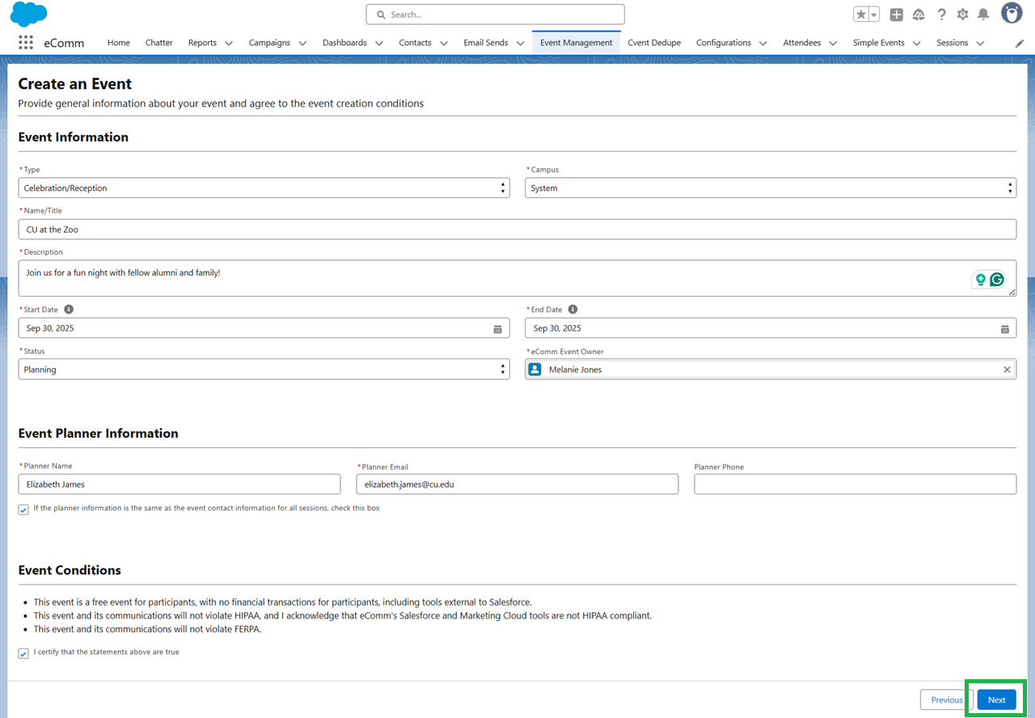Expand the Reports tab chevron
Viewport: 1035px width, 718px height.
coord(229,43)
